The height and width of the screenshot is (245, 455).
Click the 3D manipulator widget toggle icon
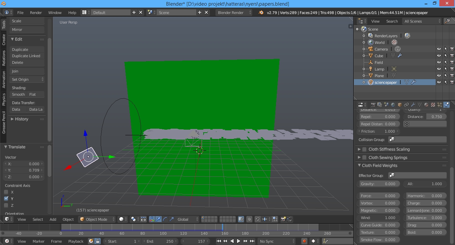pos(152,219)
